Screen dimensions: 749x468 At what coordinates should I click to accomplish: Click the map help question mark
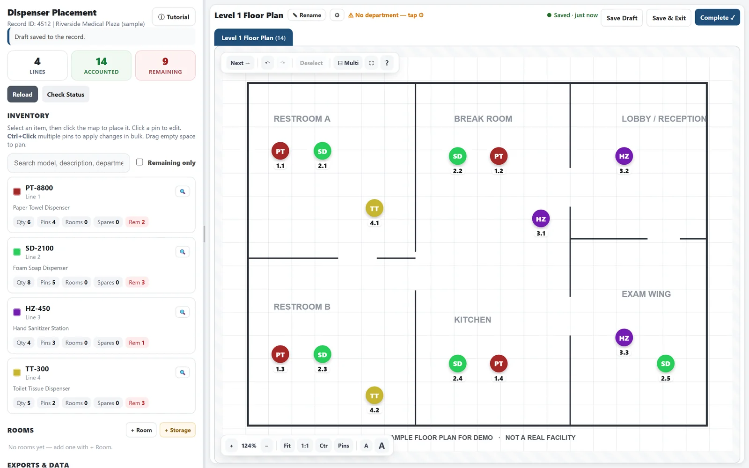[387, 63]
